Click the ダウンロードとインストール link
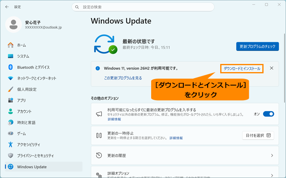286x178 pixels. [242, 68]
